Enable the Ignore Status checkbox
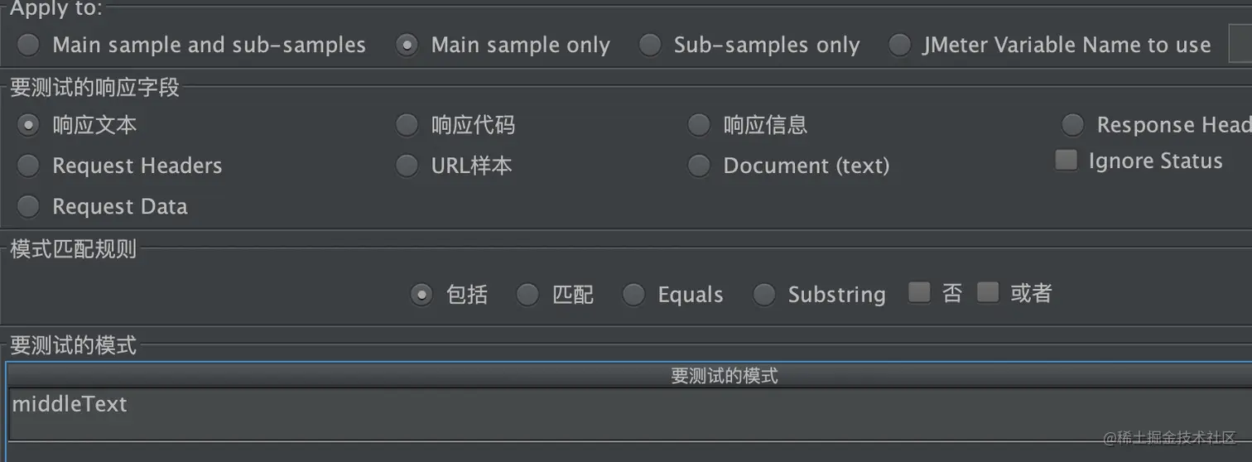The height and width of the screenshot is (462, 1252). pos(1067,161)
